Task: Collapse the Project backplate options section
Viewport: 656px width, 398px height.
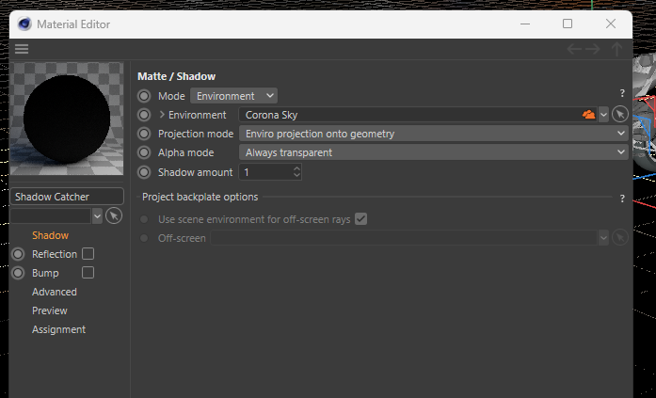Action: pos(200,197)
